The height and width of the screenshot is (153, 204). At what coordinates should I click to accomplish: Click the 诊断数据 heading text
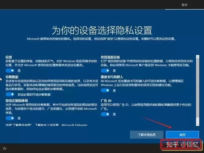(12, 77)
